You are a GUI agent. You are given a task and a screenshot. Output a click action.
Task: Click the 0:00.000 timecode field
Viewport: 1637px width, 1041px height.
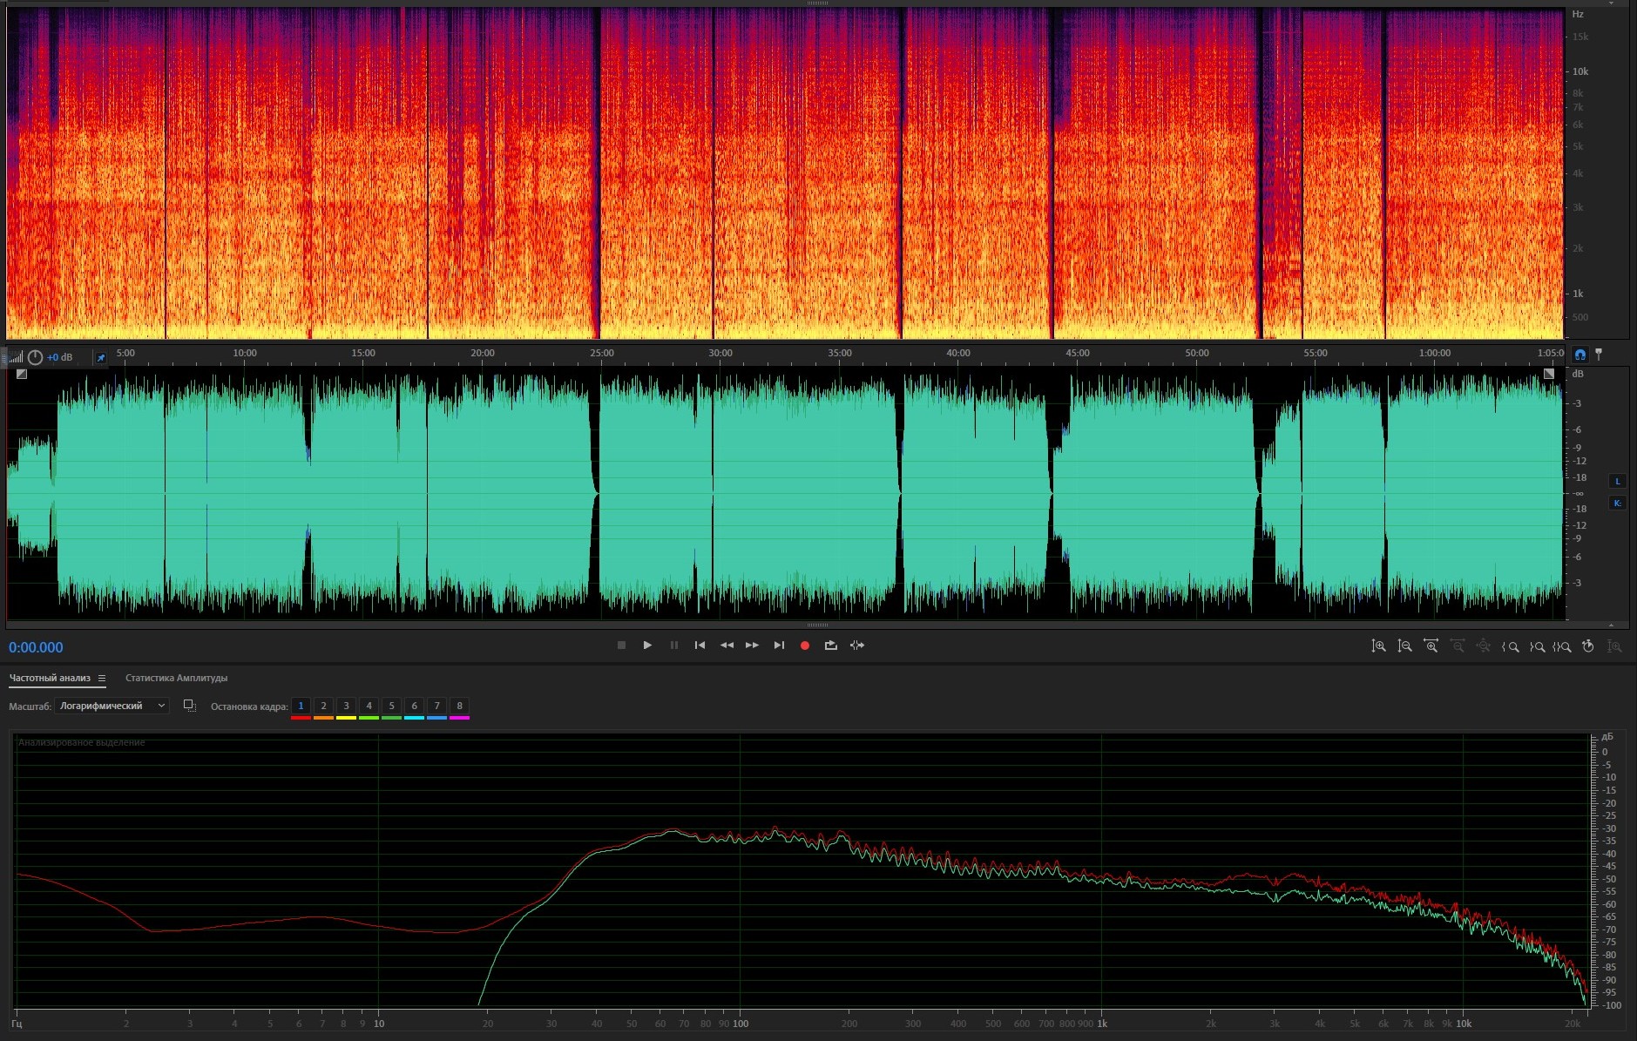click(36, 647)
